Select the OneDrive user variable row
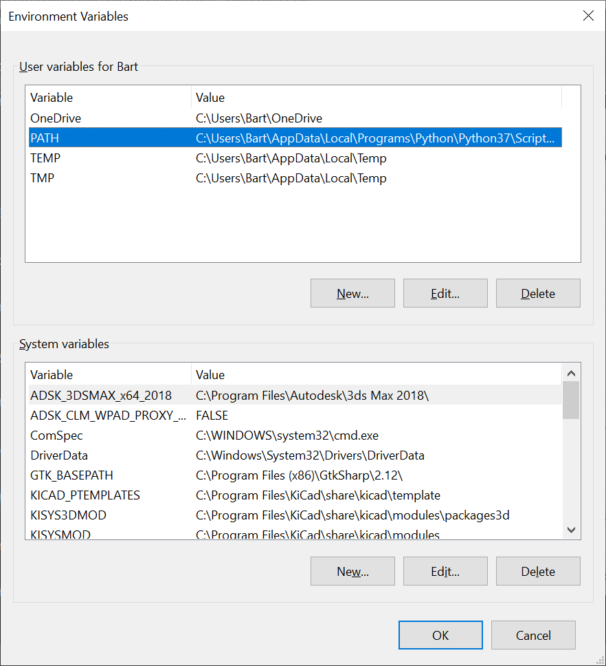This screenshot has height=666, width=606. coord(295,118)
